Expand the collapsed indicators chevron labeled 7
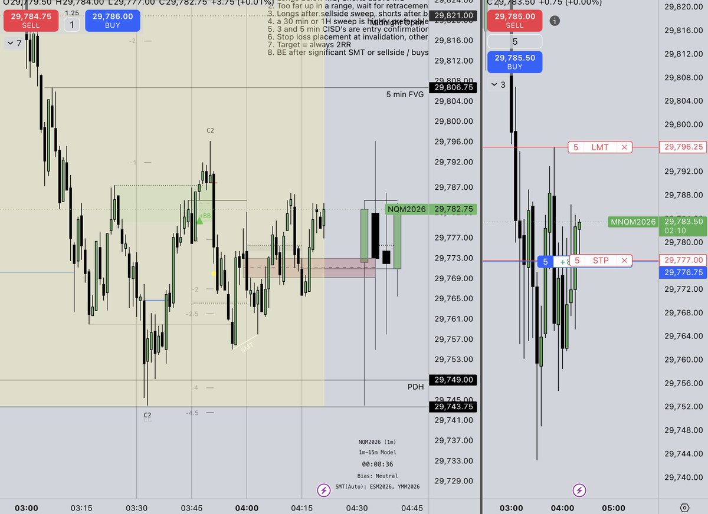 [13, 43]
